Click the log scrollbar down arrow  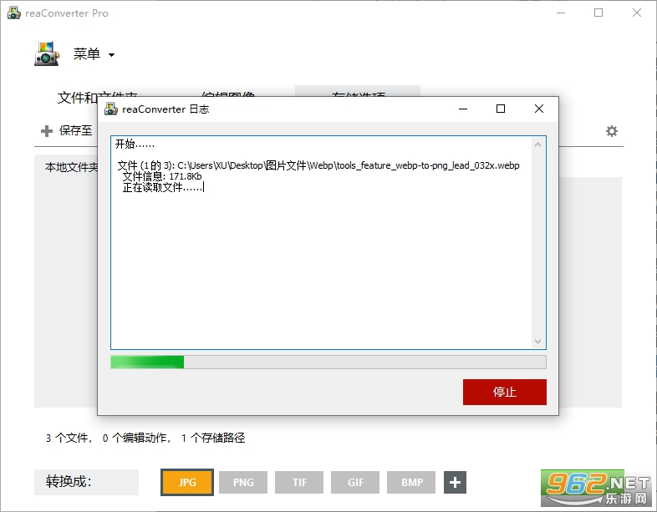(538, 341)
